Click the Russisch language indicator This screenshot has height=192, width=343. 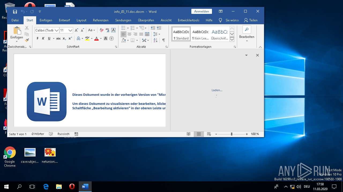point(64,134)
